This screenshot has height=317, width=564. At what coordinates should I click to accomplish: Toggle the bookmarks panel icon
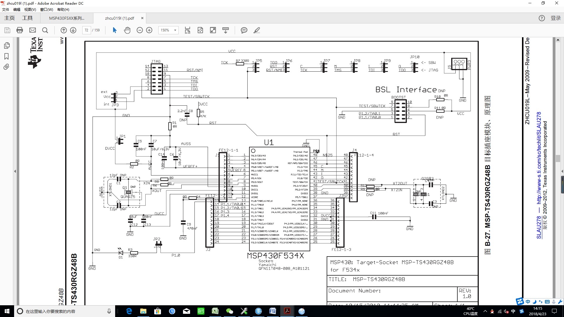[x=6, y=56]
